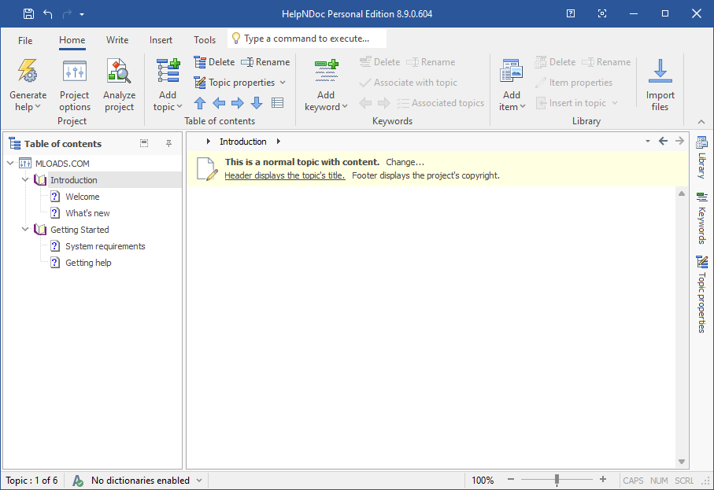Move topic down with blue down arrow
The height and width of the screenshot is (490, 714).
click(257, 103)
